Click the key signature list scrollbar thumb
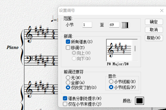Screen dimensions: 166x110 (x=135, y=49)
